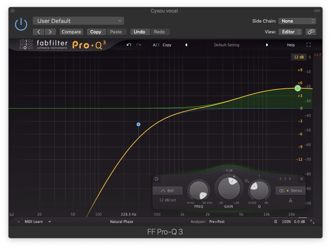
Task: Click the Q knob
Action: (x=259, y=190)
